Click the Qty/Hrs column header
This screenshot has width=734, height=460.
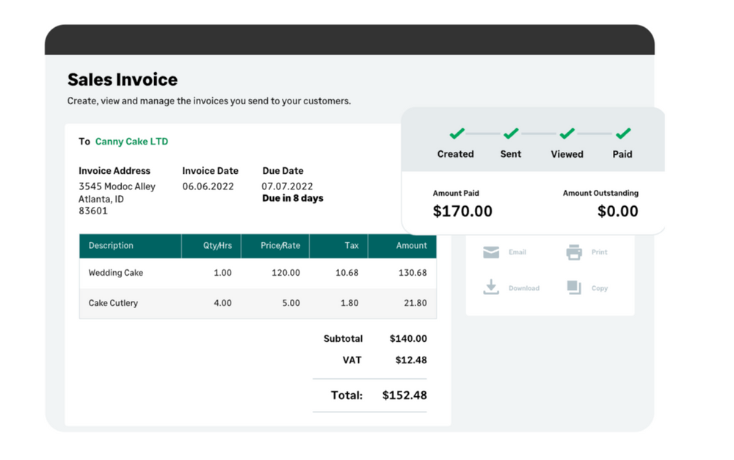(x=217, y=246)
